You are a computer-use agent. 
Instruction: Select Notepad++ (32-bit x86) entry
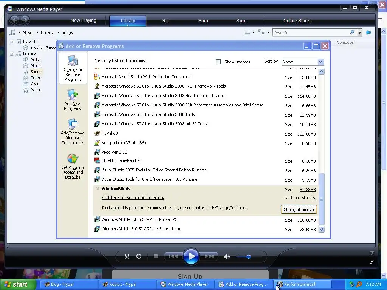coord(206,143)
